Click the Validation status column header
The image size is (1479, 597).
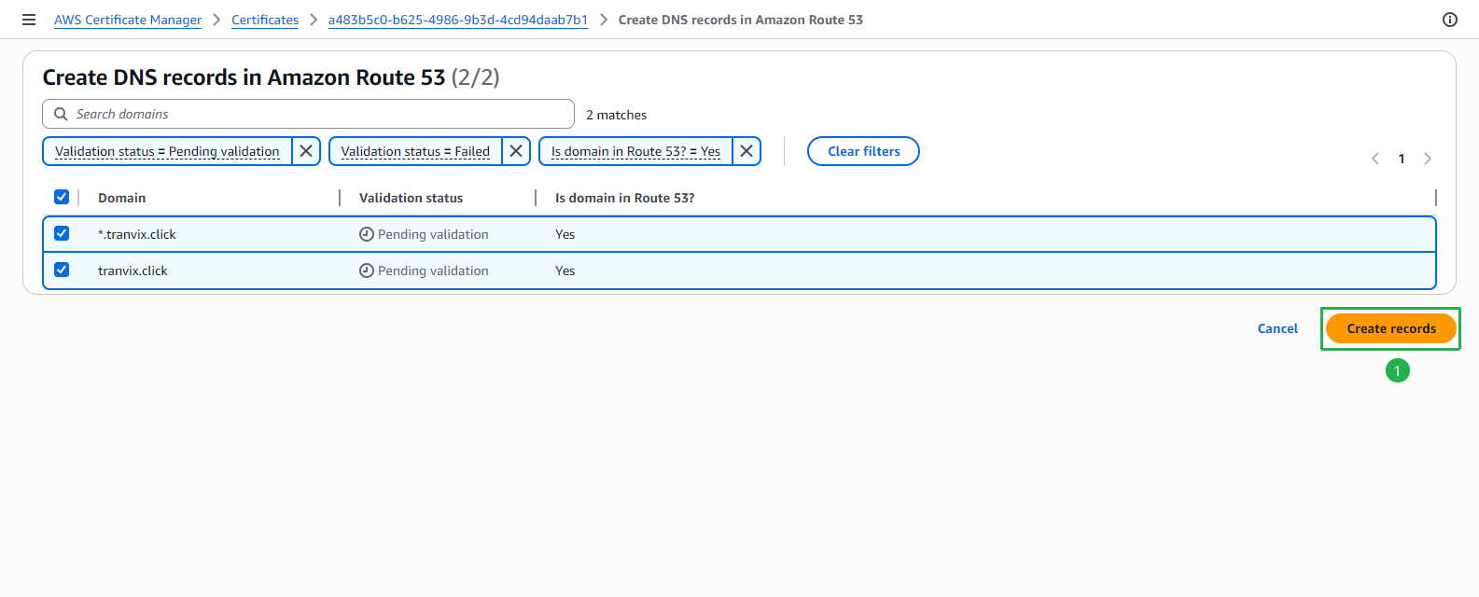[x=411, y=198]
